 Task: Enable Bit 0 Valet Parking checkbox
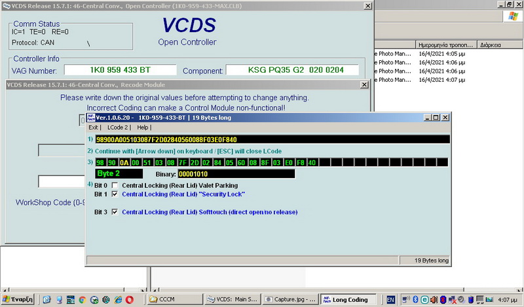[x=115, y=185]
